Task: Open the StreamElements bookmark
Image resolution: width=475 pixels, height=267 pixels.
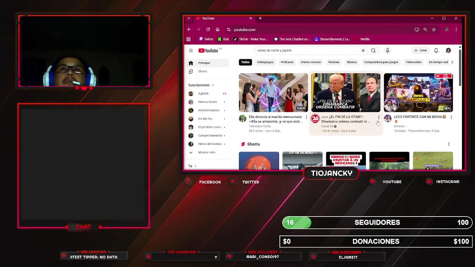Action: 332,39
